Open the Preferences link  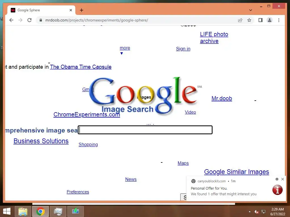coord(78,192)
